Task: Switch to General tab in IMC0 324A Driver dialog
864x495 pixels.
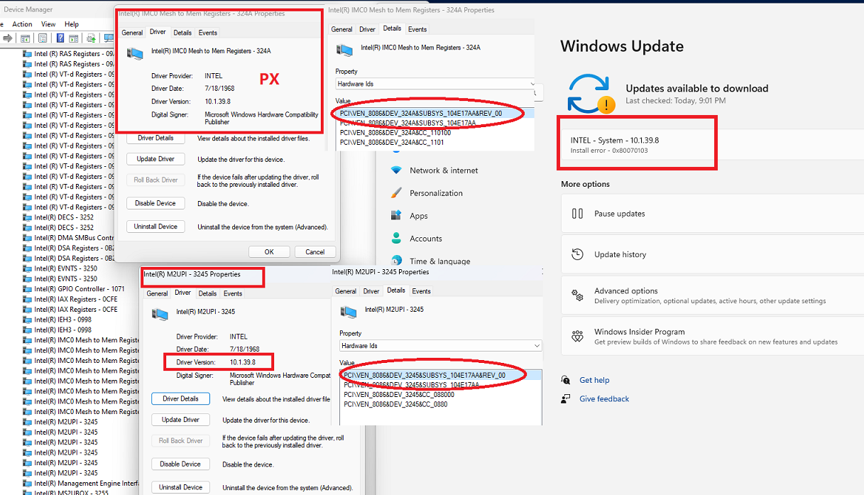Action: tap(132, 33)
